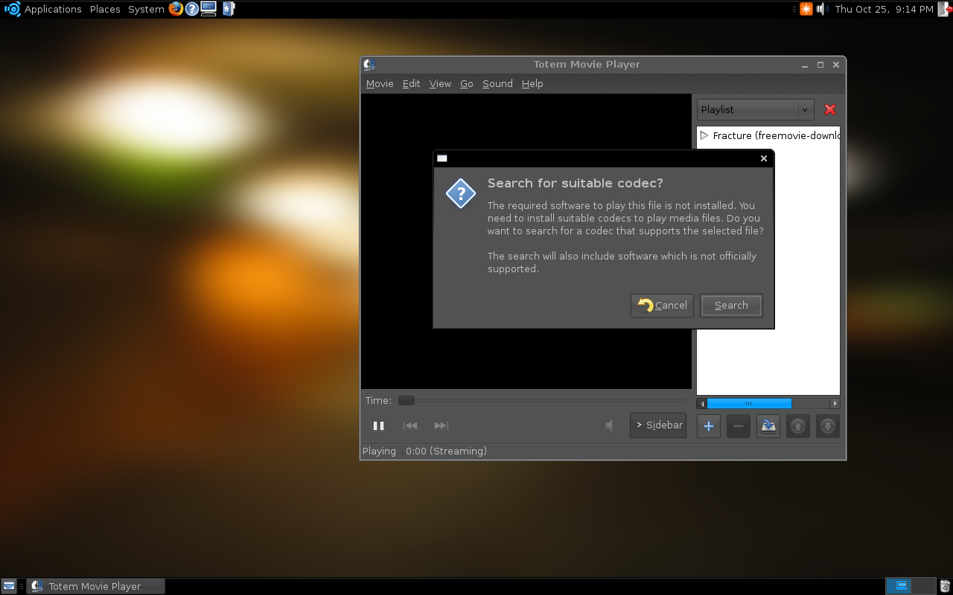953x595 pixels.
Task: Click the playlist horizontal scrollbar thumb
Action: point(749,404)
